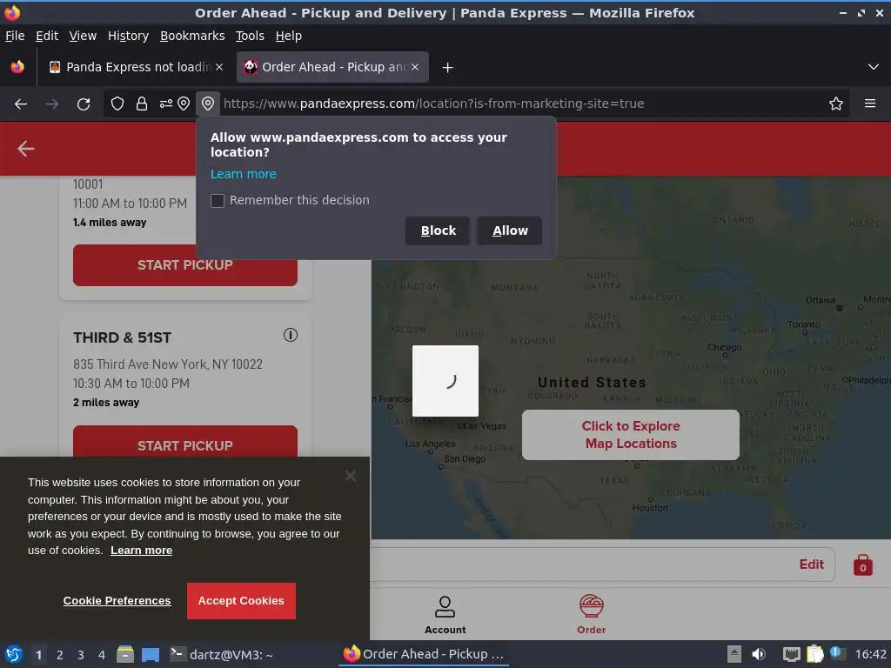Viewport: 891px width, 668px height.
Task: Open cookie Learn more link
Action: 142,551
